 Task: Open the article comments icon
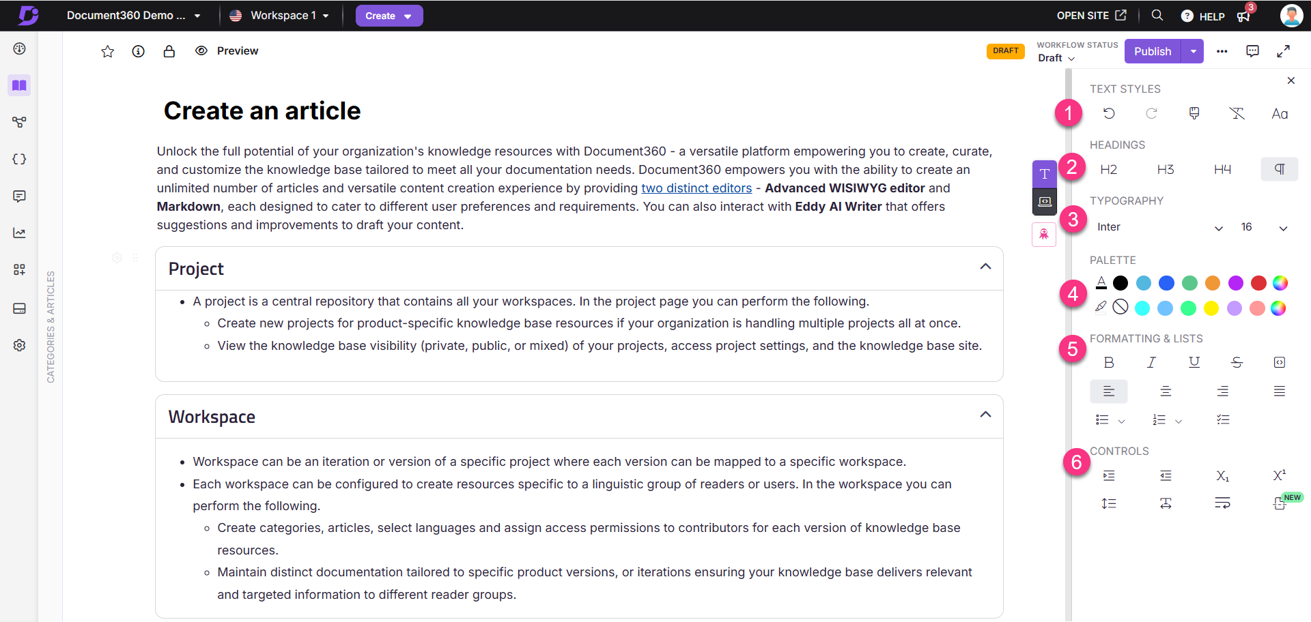click(x=1252, y=51)
